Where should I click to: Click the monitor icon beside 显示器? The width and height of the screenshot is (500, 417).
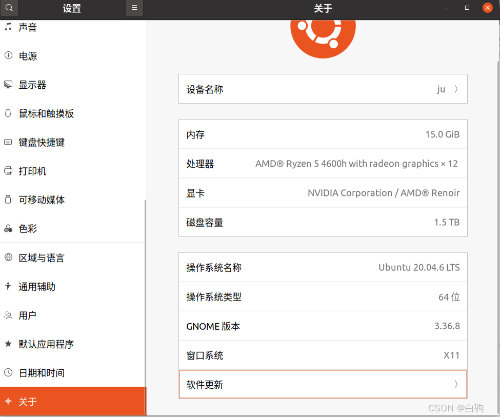(8, 85)
